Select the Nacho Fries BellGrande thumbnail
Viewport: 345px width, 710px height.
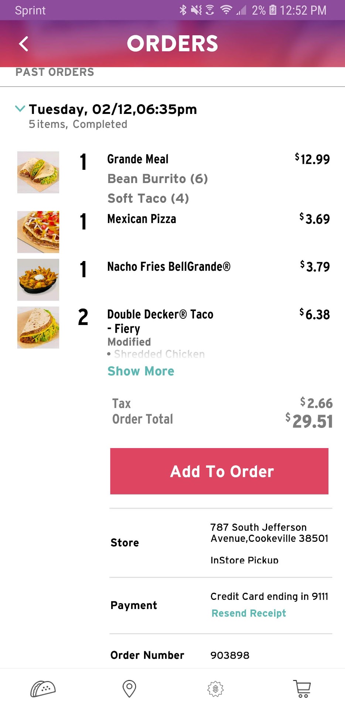[x=38, y=280]
